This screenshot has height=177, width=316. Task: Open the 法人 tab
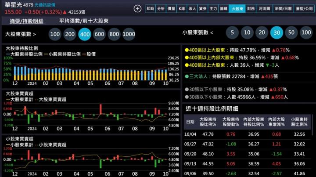pyautogui.click(x=192, y=8)
